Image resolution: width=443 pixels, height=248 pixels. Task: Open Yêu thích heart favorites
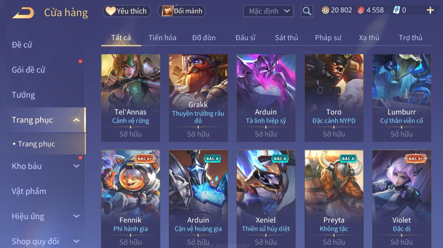pyautogui.click(x=127, y=11)
